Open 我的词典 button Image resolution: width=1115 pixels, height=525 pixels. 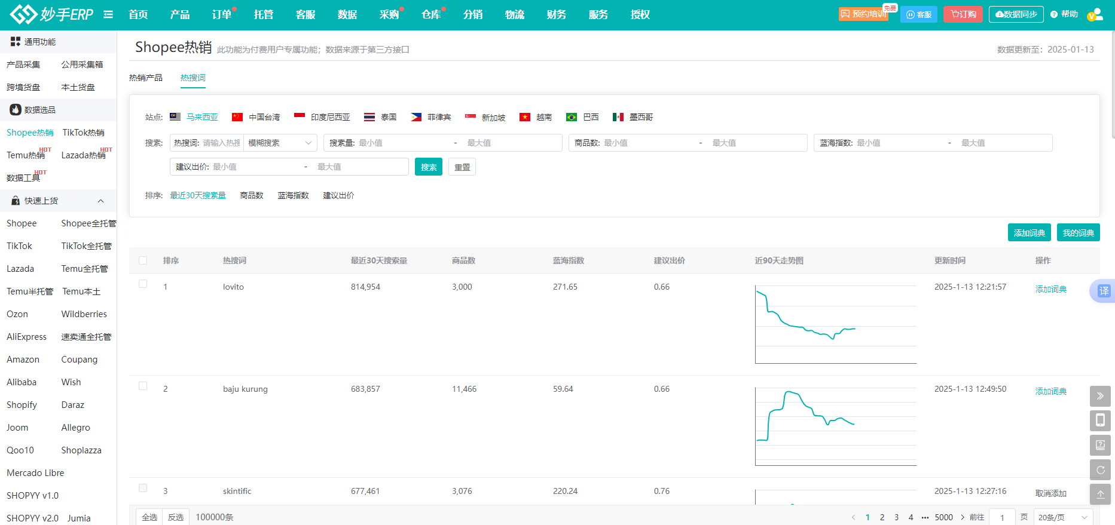coord(1079,232)
